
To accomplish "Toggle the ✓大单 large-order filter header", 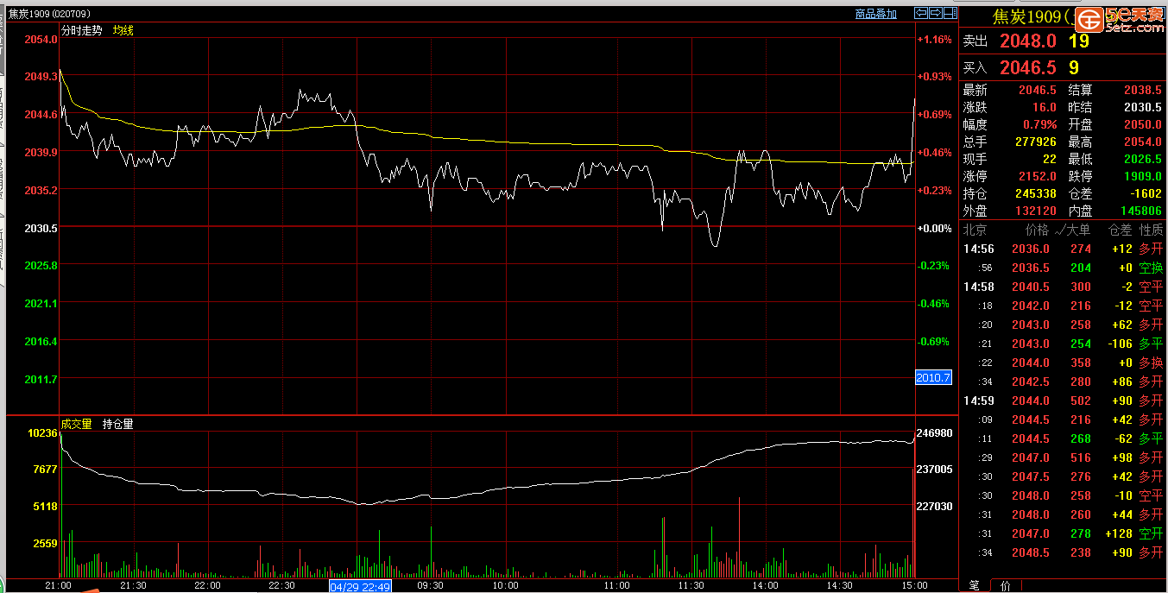I will pyautogui.click(x=1073, y=230).
